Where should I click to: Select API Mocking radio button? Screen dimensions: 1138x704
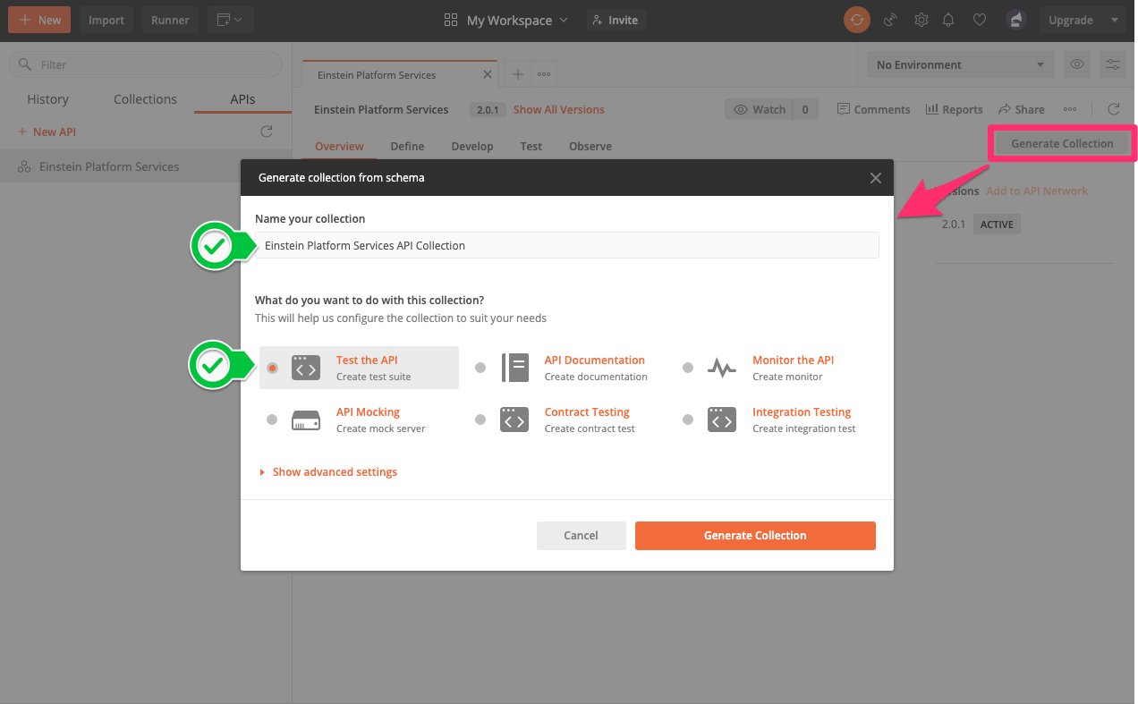click(x=272, y=420)
